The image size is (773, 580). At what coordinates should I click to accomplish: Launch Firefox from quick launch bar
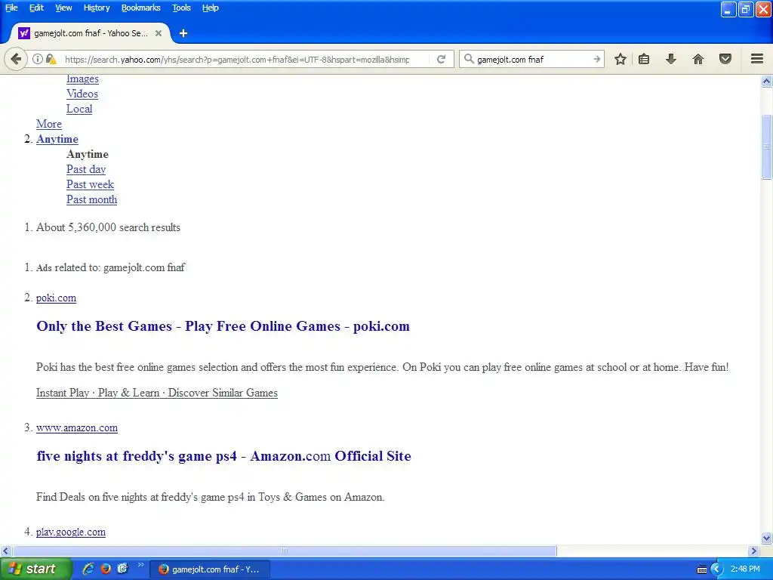click(106, 569)
